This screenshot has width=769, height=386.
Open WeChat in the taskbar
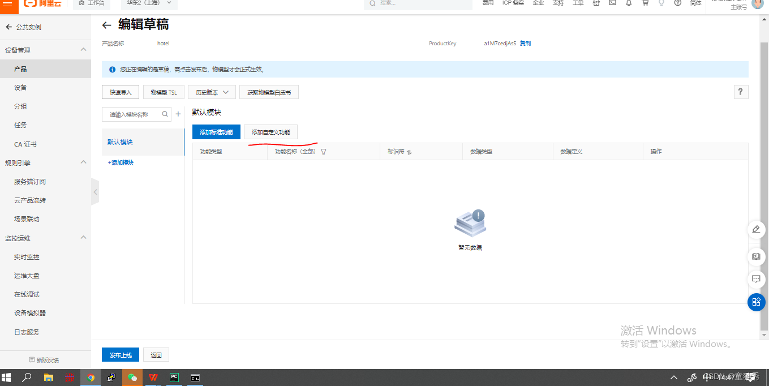tap(132, 378)
